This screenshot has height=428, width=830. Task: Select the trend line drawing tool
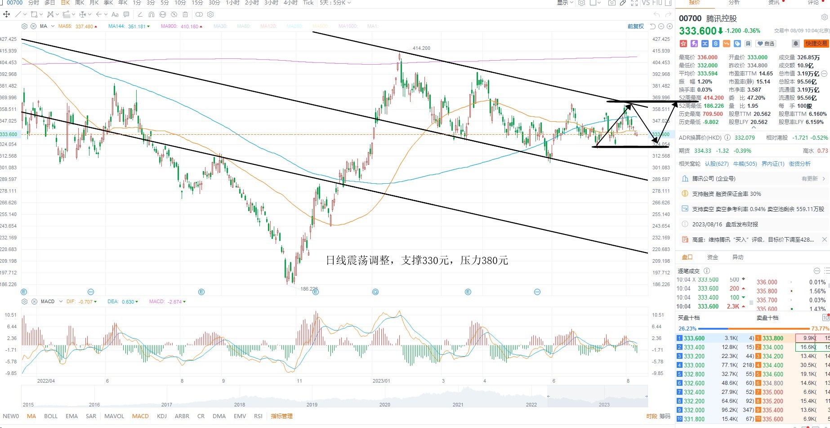18,14
